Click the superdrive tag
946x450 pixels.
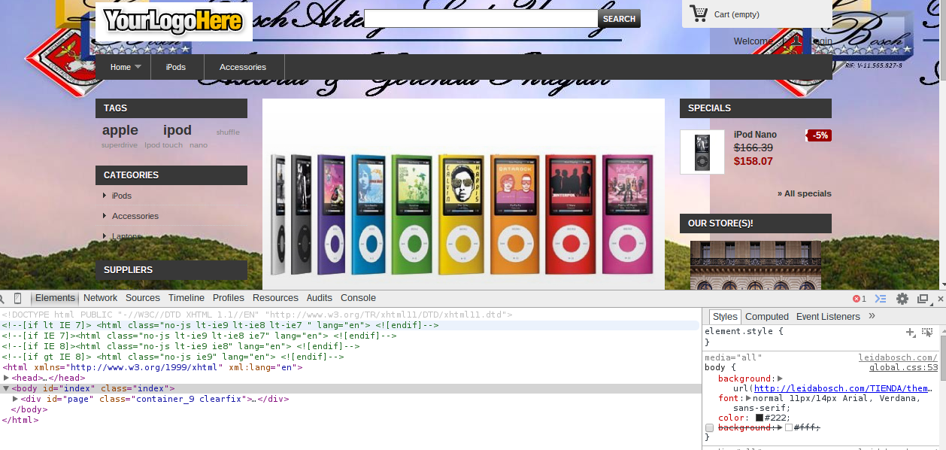[120, 144]
